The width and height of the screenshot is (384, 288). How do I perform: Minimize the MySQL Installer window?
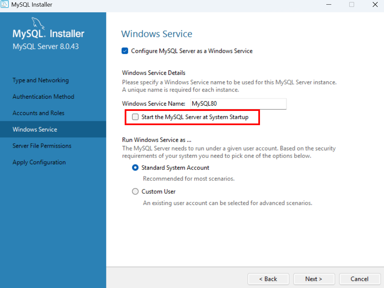[329, 4]
